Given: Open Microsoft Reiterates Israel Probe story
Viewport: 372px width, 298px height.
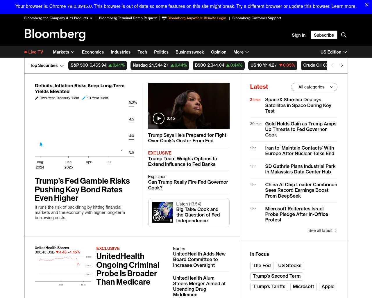Looking at the screenshot, I should (x=296, y=214).
